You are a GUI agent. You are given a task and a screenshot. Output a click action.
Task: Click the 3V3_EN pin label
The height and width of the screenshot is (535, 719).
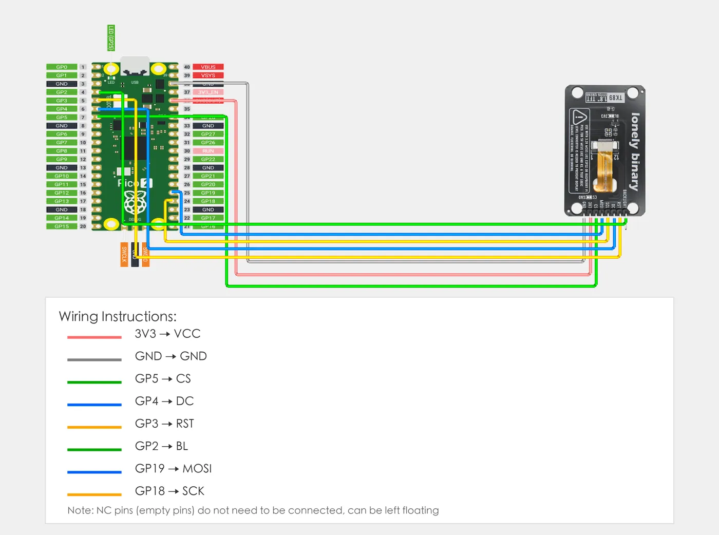click(208, 92)
